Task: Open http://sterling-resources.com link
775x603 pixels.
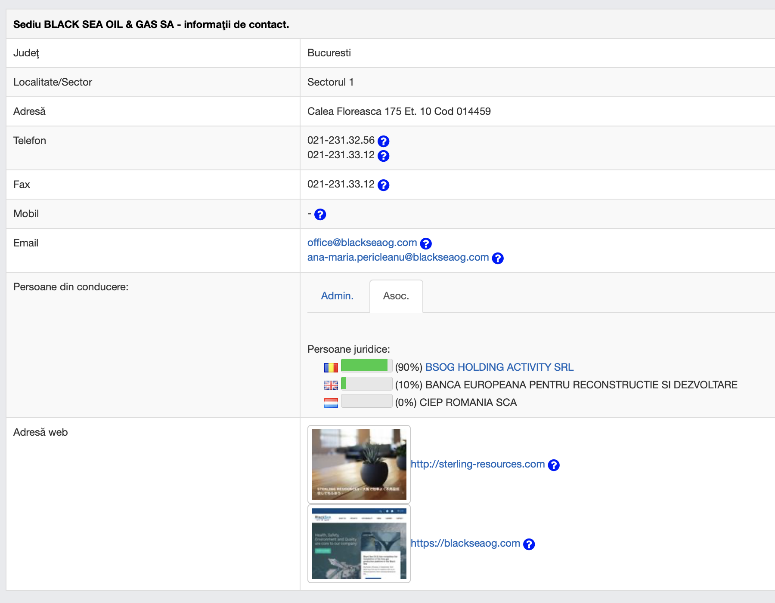Action: pyautogui.click(x=477, y=464)
